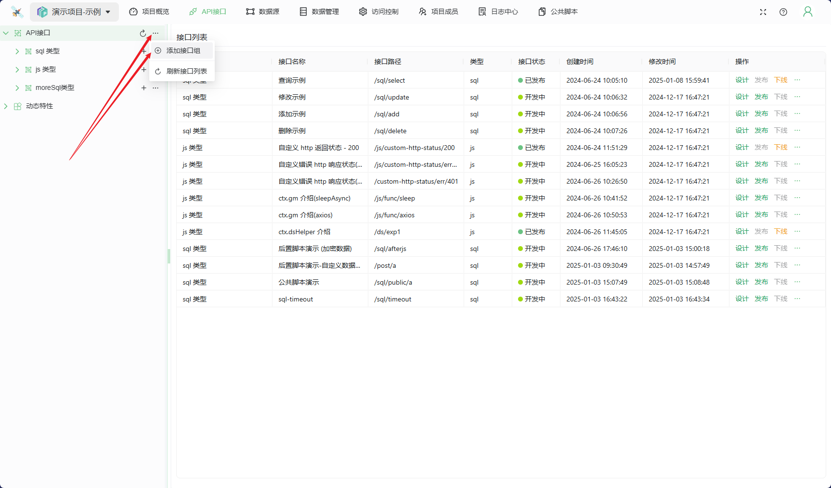Choose 刷新接口列表 in the popup menu
831x488 pixels.
pos(186,71)
